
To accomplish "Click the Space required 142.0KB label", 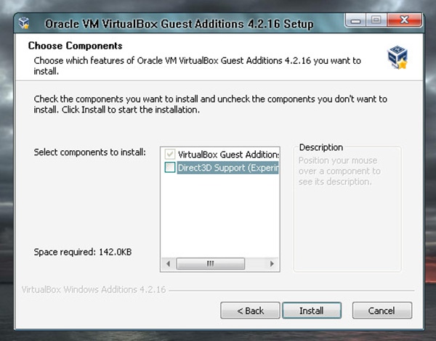I will (x=83, y=252).
